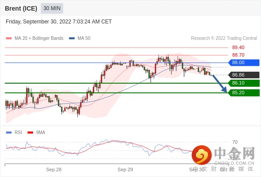
Task: Click Research © 2022 Trading Central text
Action: (224, 38)
